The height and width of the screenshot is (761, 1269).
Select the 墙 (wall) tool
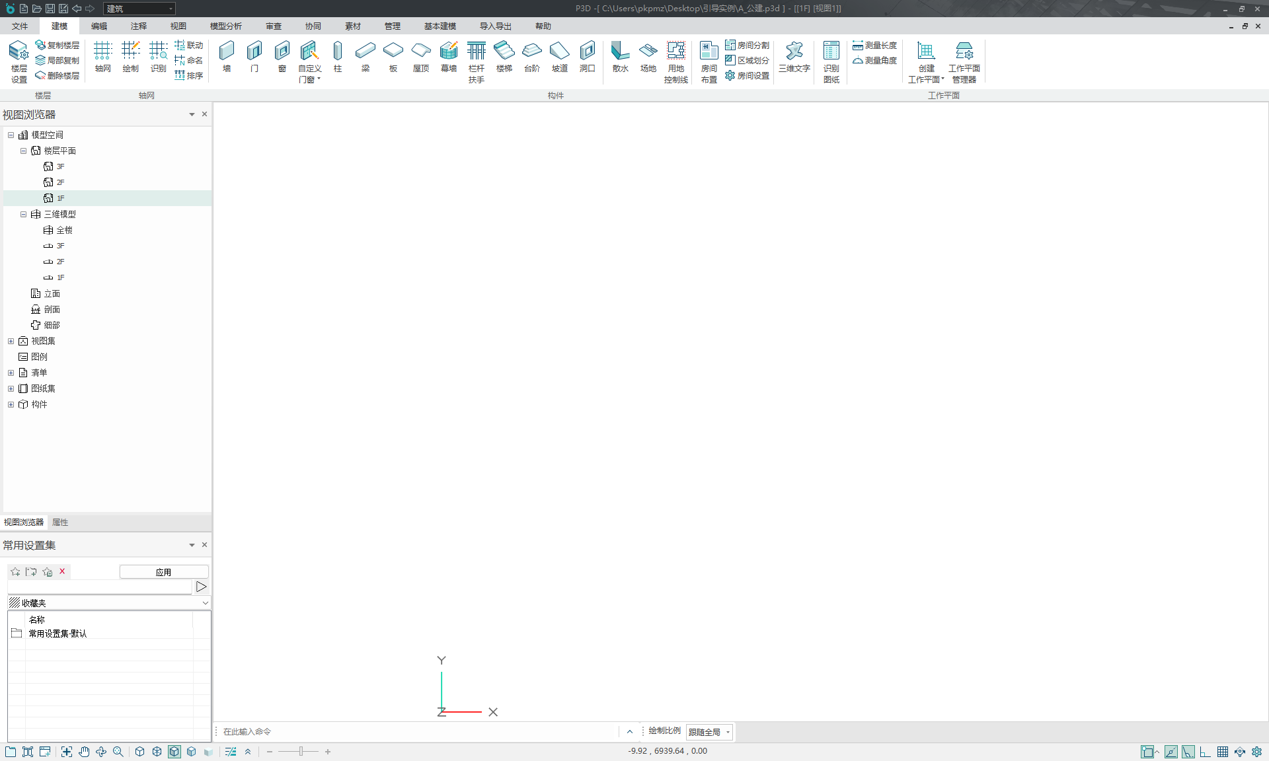click(227, 56)
